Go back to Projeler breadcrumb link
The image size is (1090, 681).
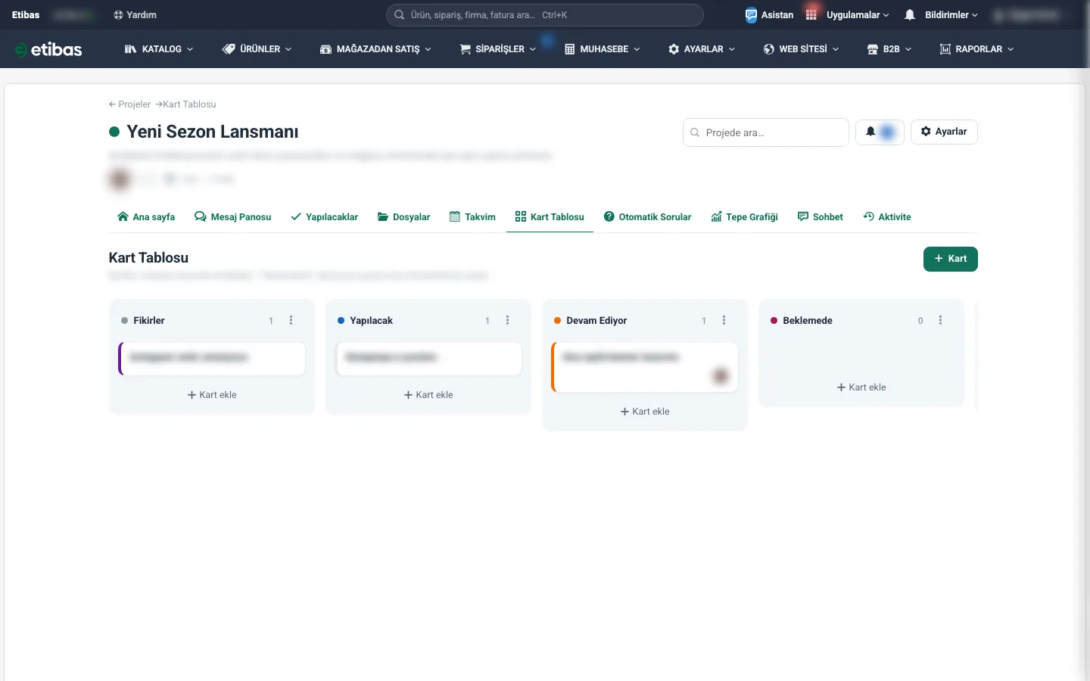tap(130, 104)
